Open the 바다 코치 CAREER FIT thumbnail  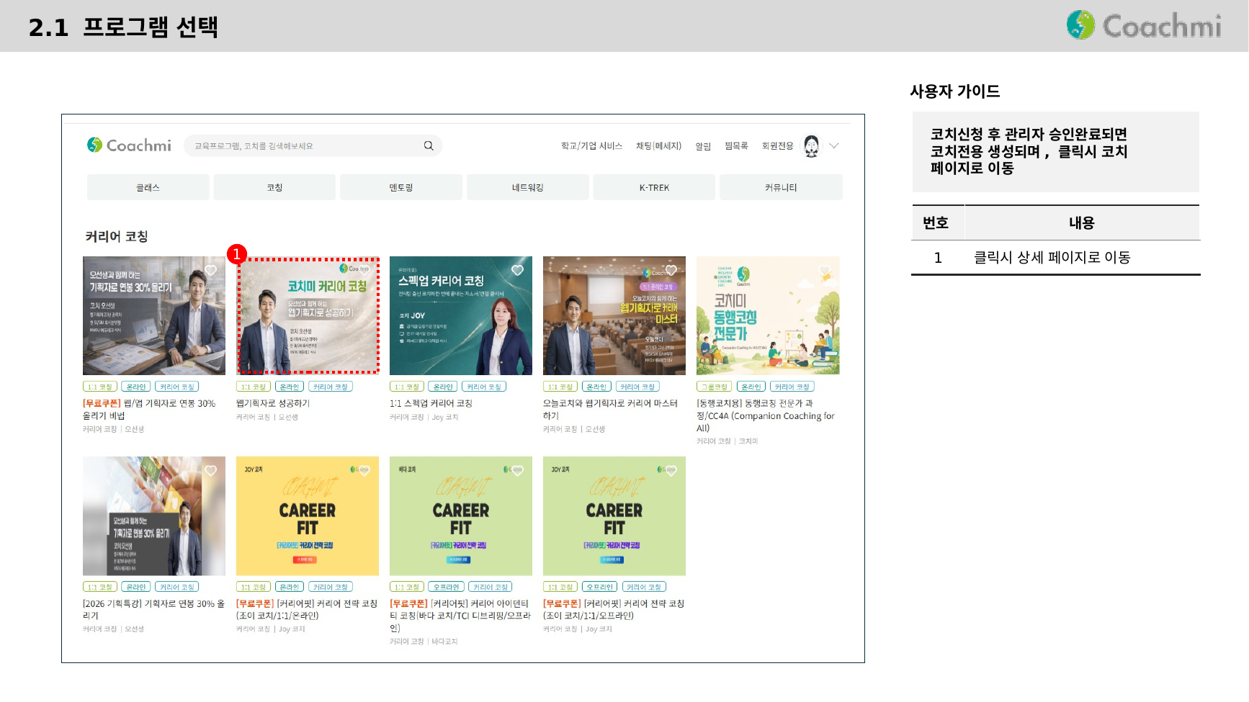461,516
